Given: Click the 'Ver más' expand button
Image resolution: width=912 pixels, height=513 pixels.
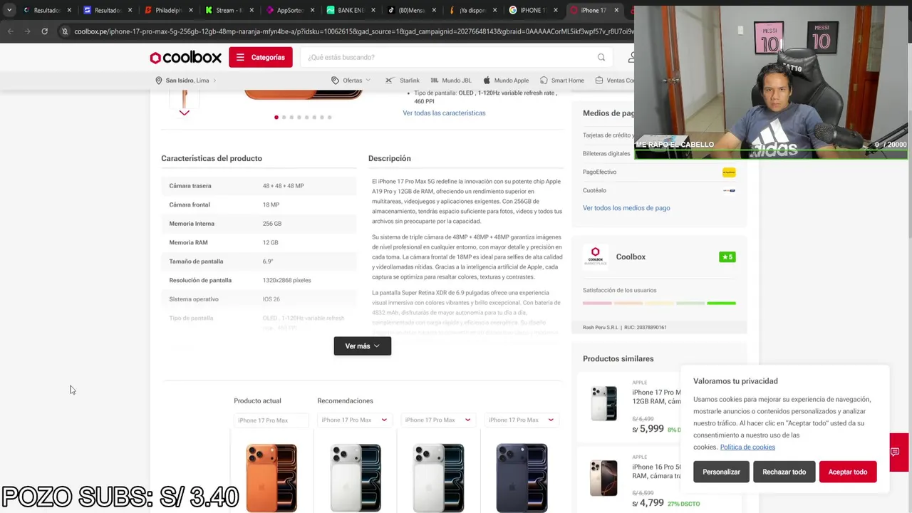Looking at the screenshot, I should point(362,346).
